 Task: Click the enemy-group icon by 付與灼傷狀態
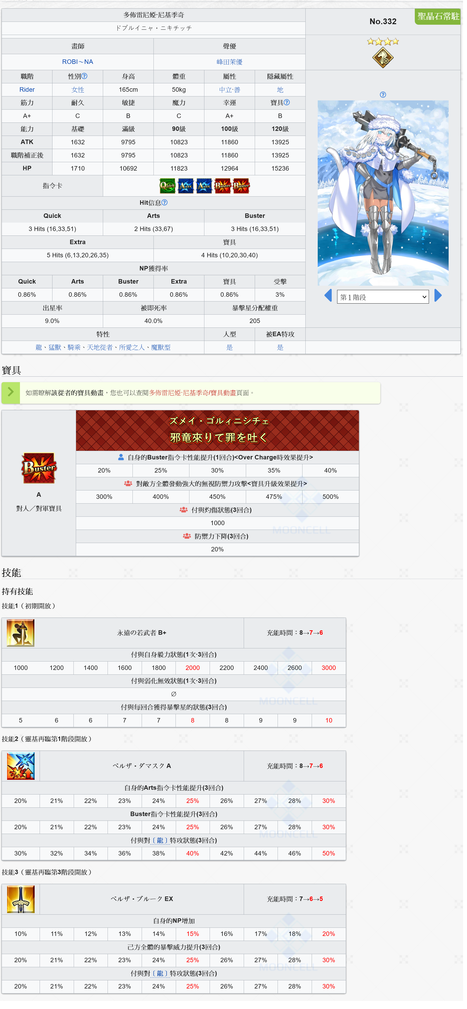(185, 514)
